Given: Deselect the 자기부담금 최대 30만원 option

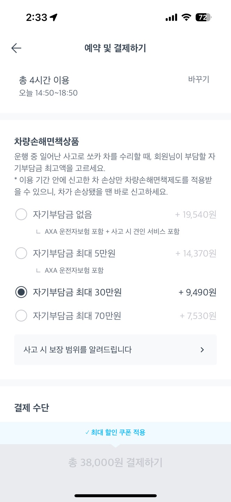Looking at the screenshot, I should (21, 292).
